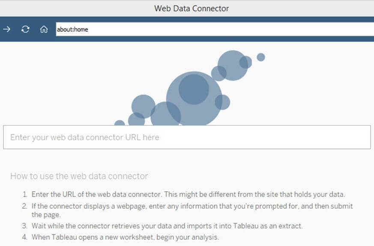Click the medium bubble left of the largest bubble

tap(143, 106)
